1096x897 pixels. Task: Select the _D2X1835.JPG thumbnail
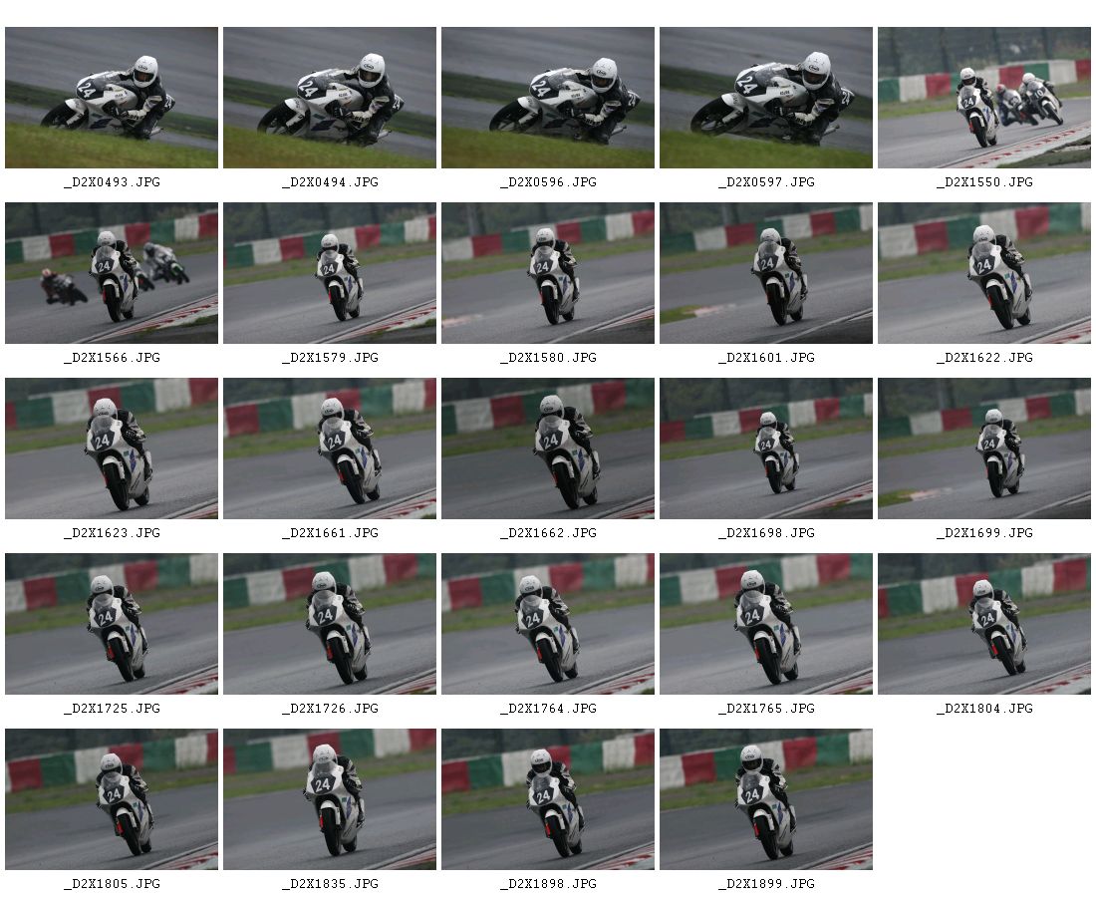pyautogui.click(x=330, y=799)
